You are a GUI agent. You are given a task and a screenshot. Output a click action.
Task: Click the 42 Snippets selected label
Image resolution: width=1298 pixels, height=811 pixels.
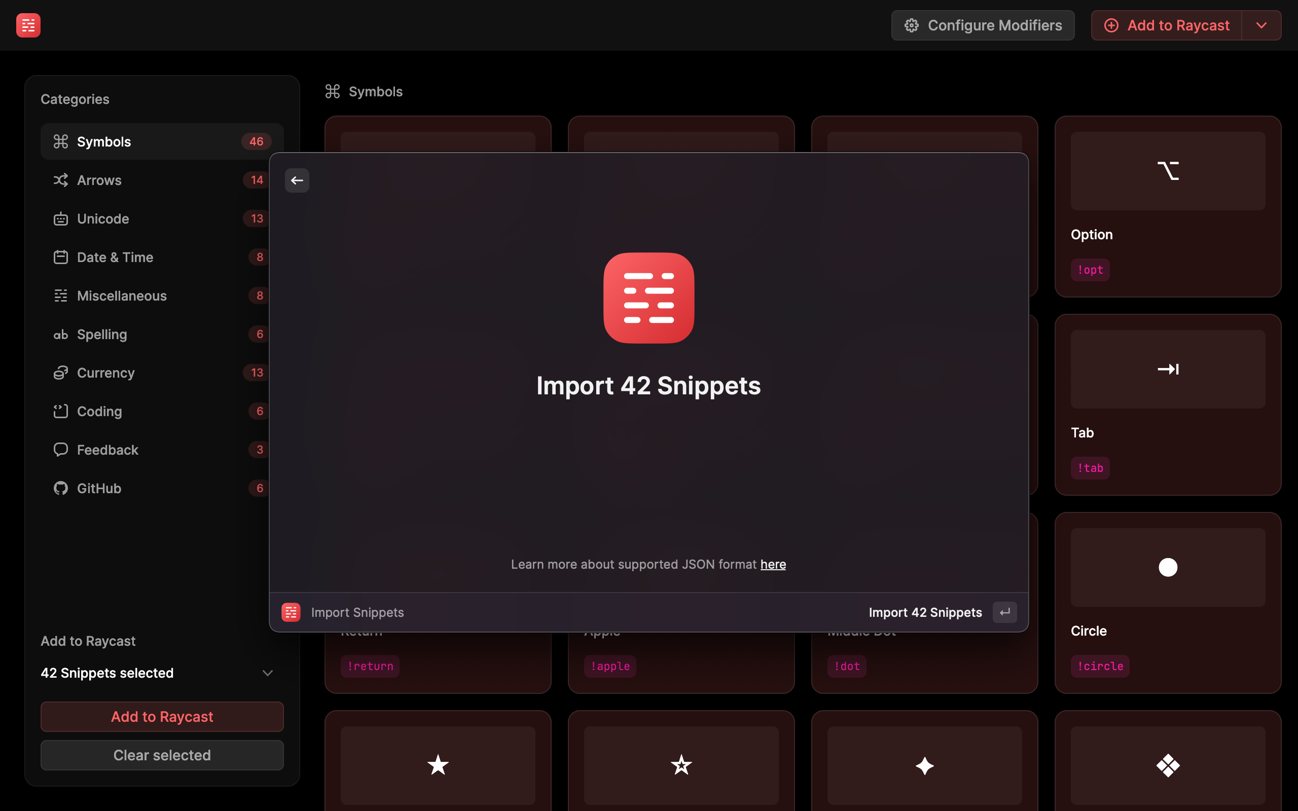tap(107, 673)
